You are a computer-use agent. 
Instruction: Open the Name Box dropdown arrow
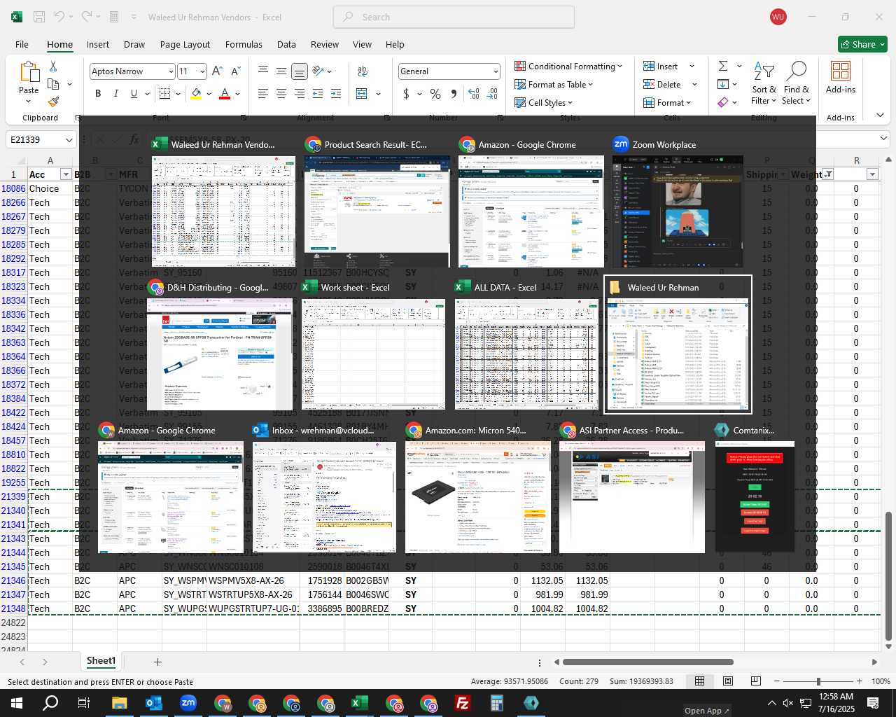click(x=69, y=140)
